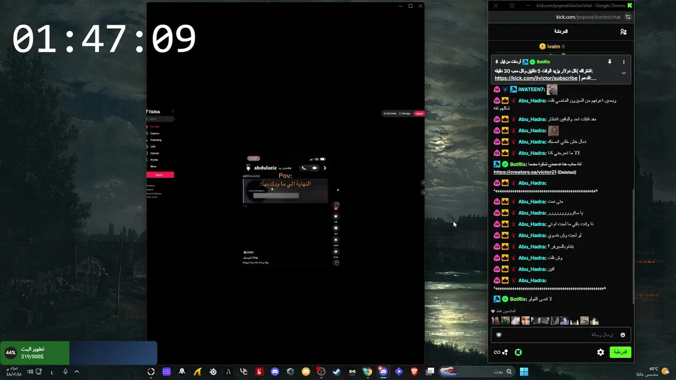Click Log in at TikTok top right
The height and width of the screenshot is (380, 676).
click(419, 113)
